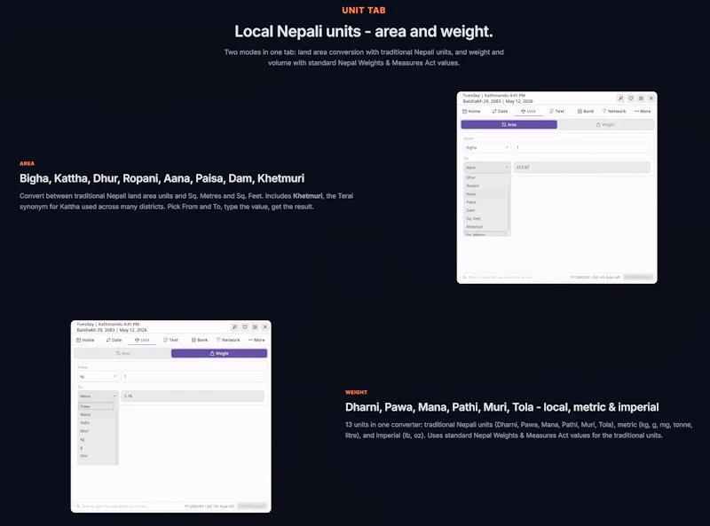Close the Area converter window
This screenshot has width=710, height=526.
651,98
